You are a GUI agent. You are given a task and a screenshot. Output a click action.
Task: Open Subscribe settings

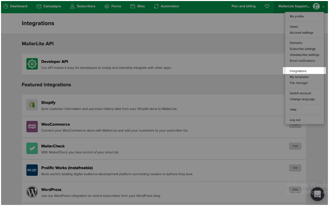point(303,49)
